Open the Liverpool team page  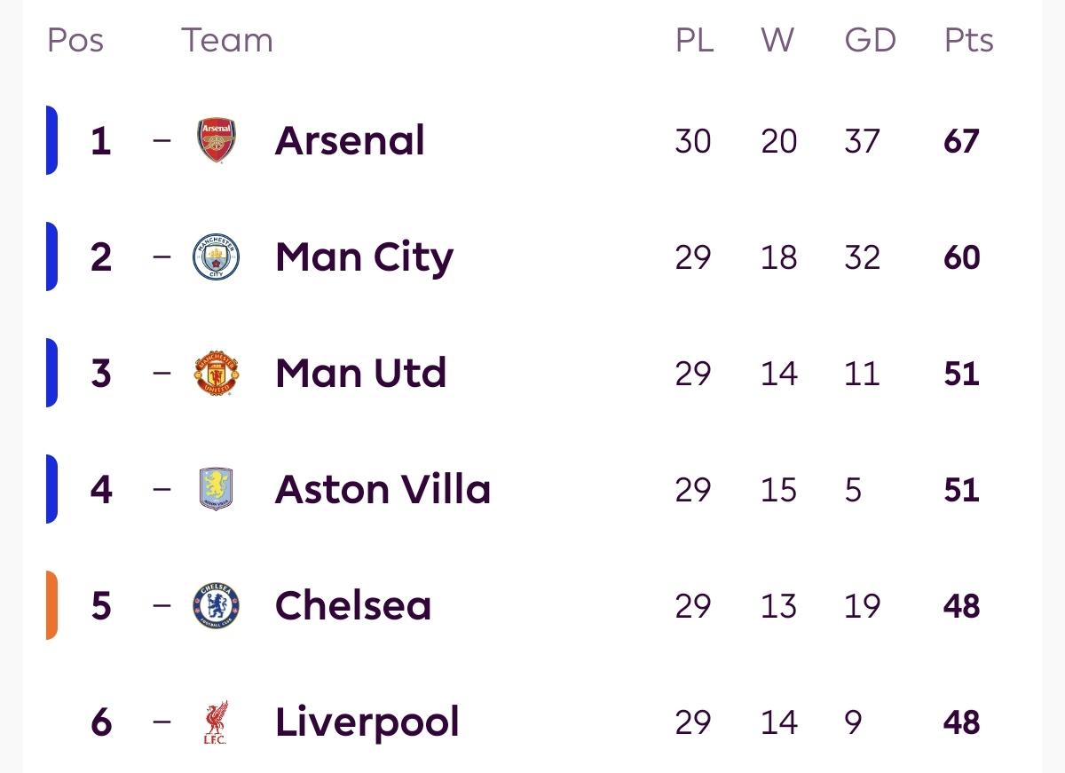[x=367, y=722]
